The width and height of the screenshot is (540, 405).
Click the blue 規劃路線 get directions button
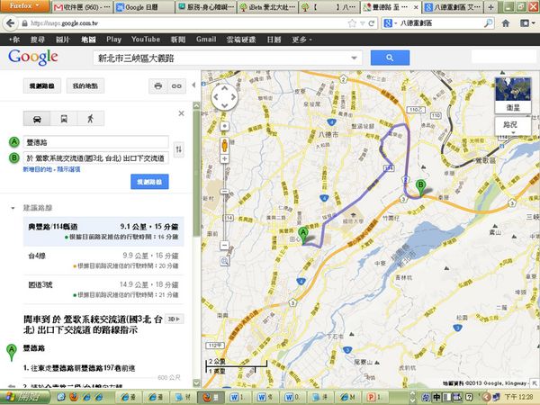pos(149,182)
